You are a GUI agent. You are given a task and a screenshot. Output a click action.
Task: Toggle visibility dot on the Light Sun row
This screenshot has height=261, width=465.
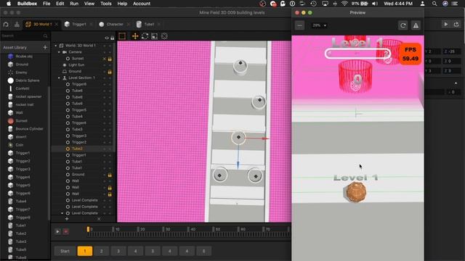pyautogui.click(x=105, y=65)
